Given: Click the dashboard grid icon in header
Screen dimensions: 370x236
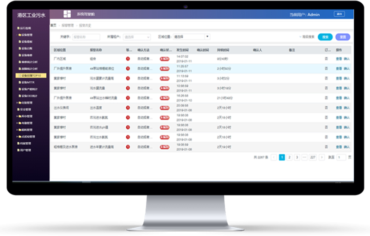Looking at the screenshot, I should pos(68,14).
